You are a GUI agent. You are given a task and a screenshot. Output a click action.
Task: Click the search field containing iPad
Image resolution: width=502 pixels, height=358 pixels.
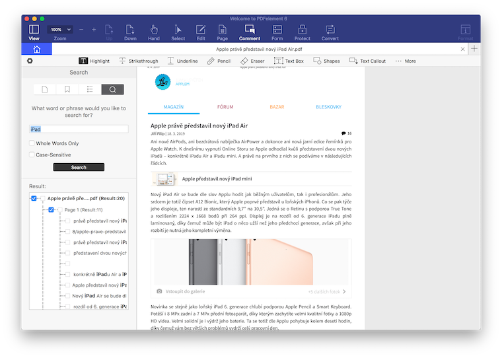click(79, 129)
